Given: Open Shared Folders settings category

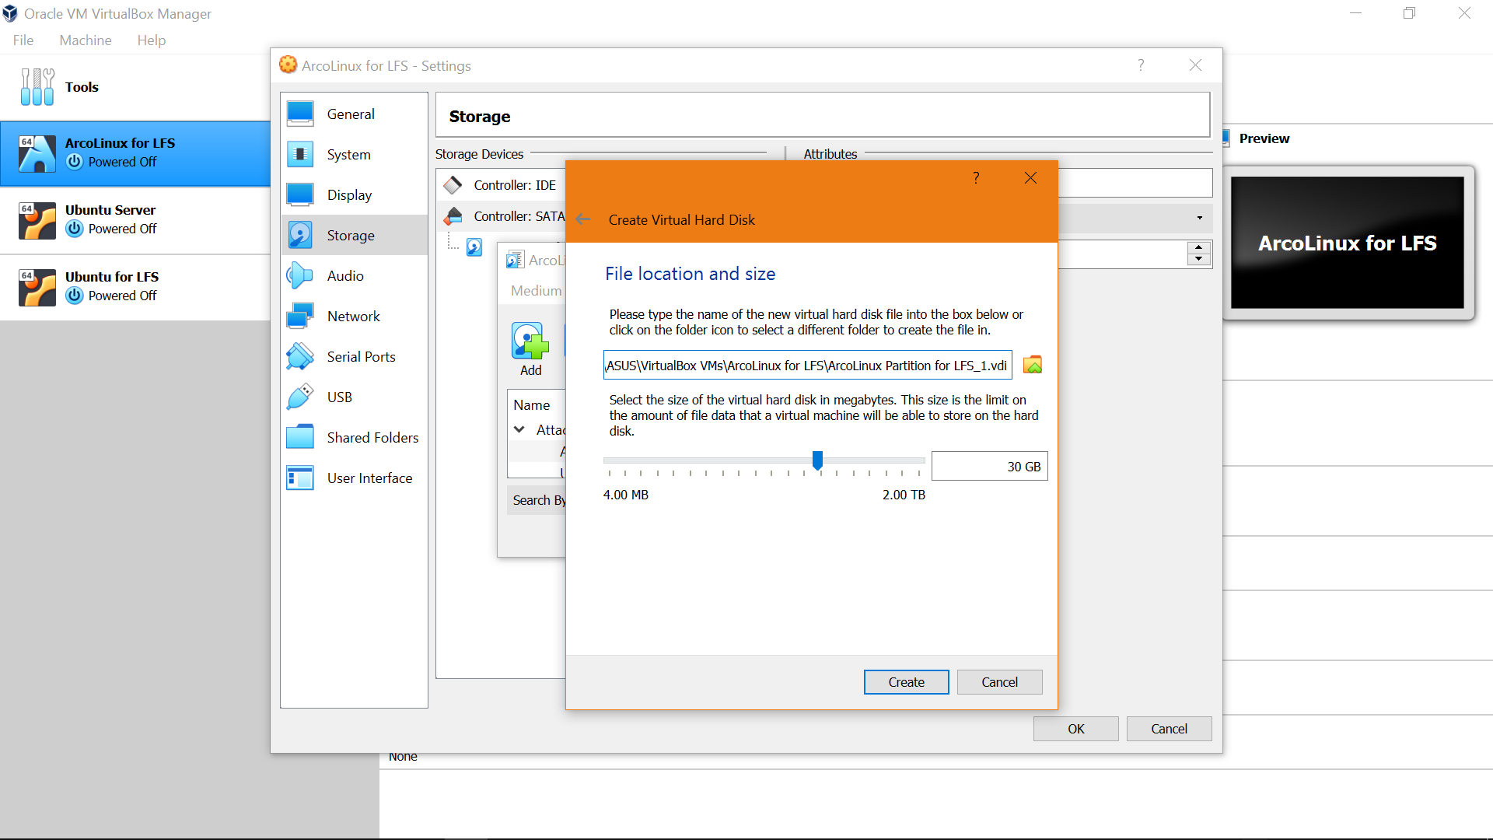Looking at the screenshot, I should point(354,438).
